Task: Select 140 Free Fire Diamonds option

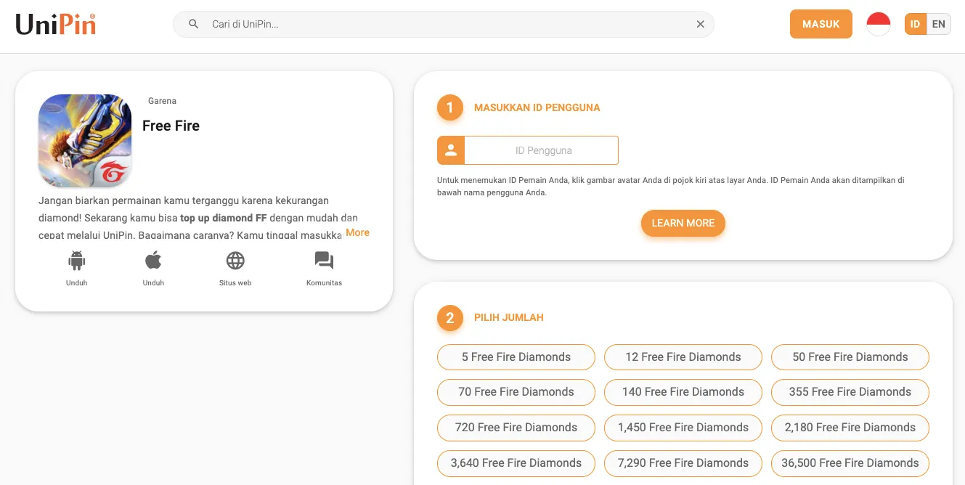Action: [x=683, y=392]
